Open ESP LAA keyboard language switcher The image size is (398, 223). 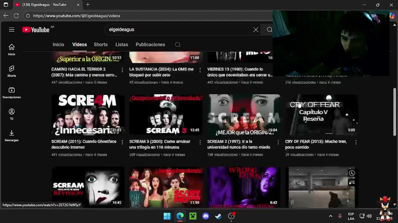[351, 216]
